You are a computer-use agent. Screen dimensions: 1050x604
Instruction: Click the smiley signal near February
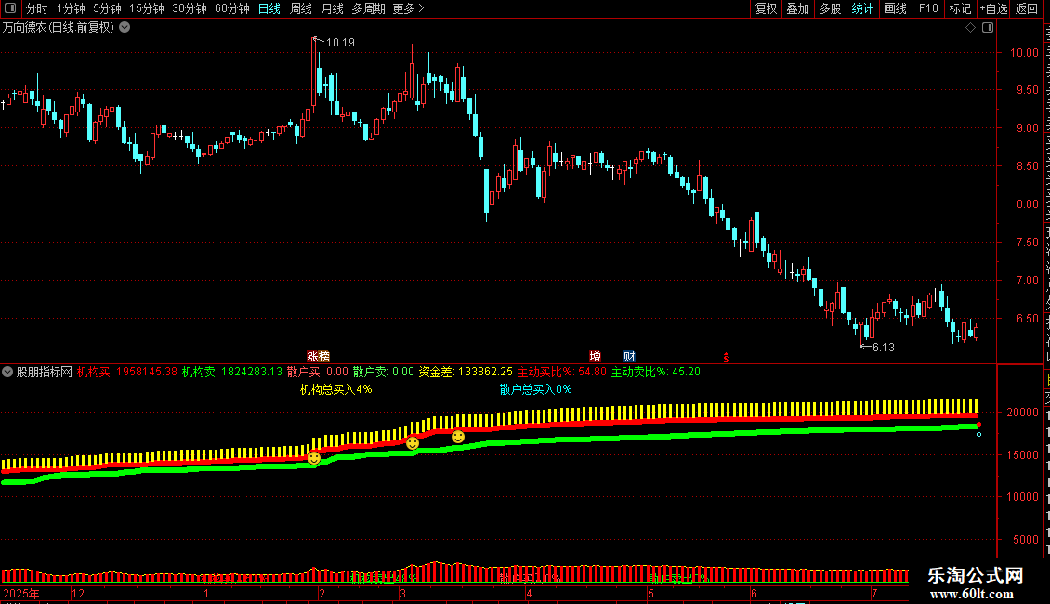[x=314, y=459]
